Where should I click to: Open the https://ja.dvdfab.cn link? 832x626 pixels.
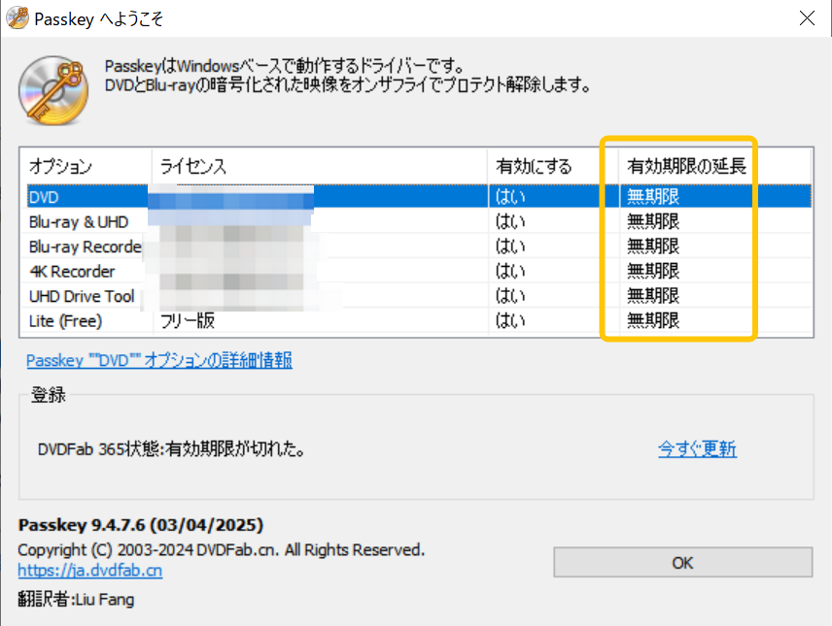point(90,571)
